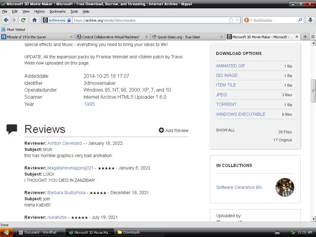Click SHOW ALL download files
The width and height of the screenshot is (316, 237).
[225, 130]
